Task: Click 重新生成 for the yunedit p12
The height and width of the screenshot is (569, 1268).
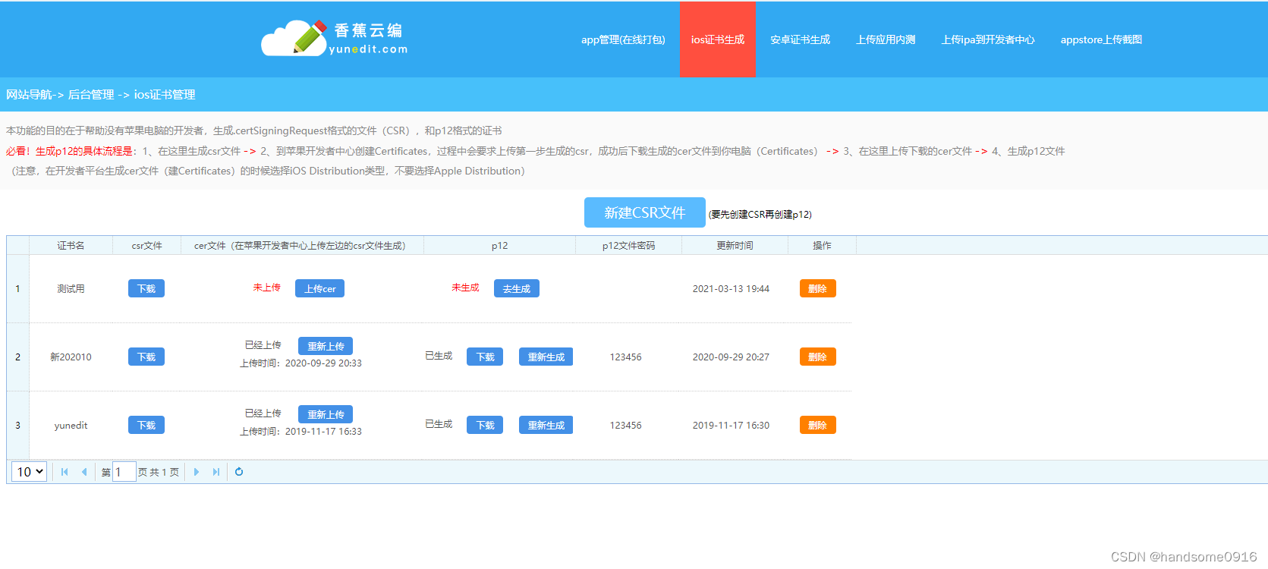Action: point(546,425)
